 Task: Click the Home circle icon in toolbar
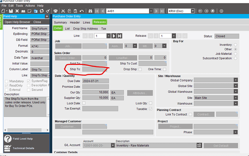pyautogui.click(x=213, y=11)
